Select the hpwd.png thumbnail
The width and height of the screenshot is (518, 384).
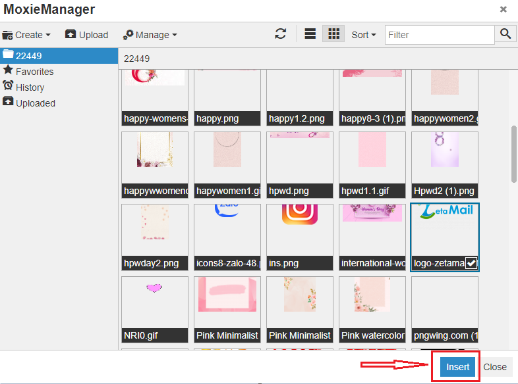click(300, 165)
